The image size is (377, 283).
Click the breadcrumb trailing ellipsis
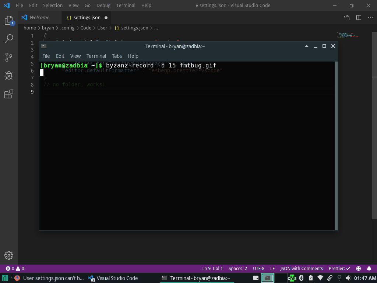[x=156, y=28]
